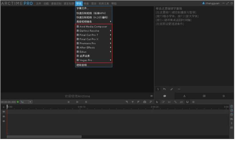Image resolution: width=235 pixels, height=141 pixels.
Task: Open the 1x playback speed dropdown
Action: pos(26,102)
